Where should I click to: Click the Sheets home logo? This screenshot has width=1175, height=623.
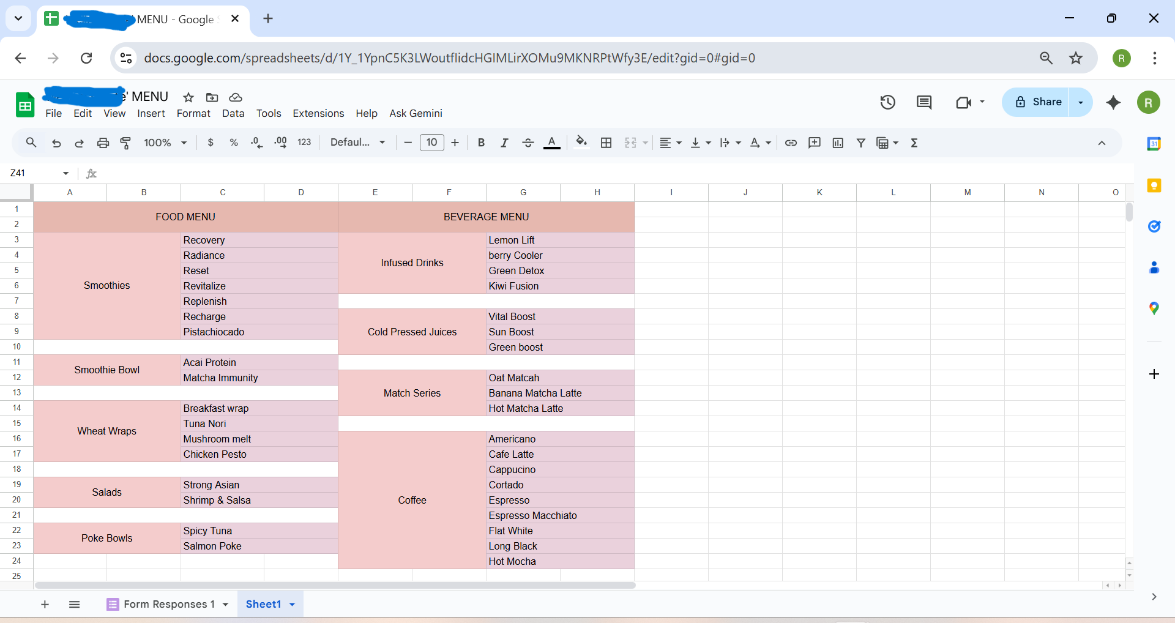25,105
